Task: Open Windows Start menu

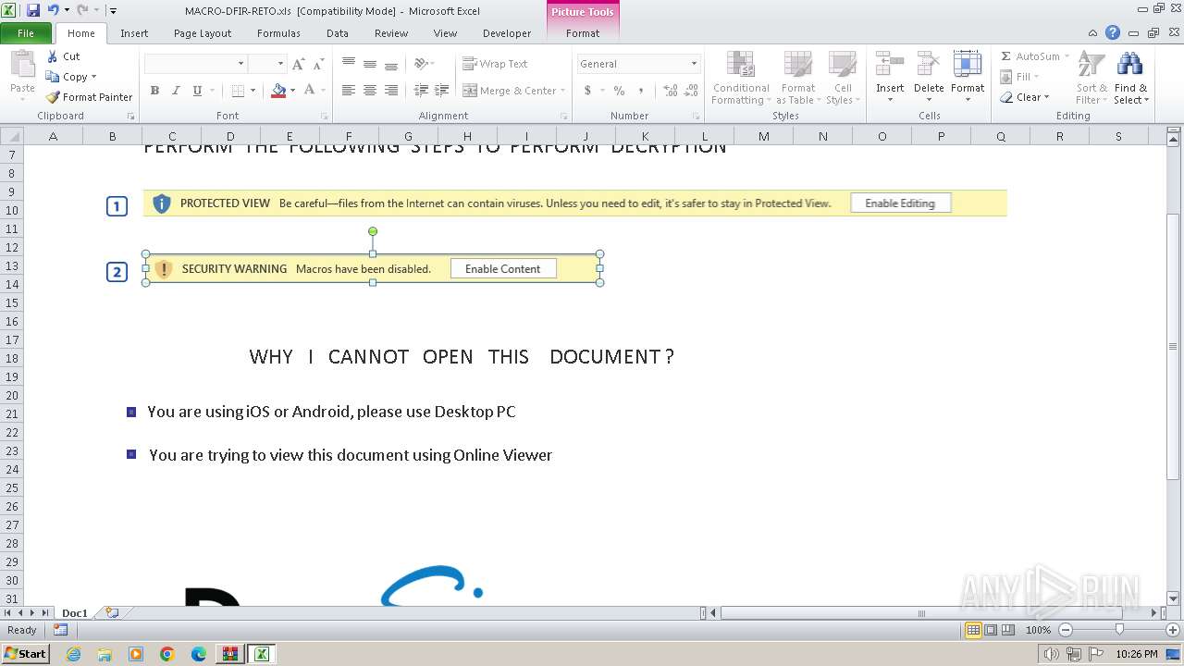Action: tap(25, 654)
